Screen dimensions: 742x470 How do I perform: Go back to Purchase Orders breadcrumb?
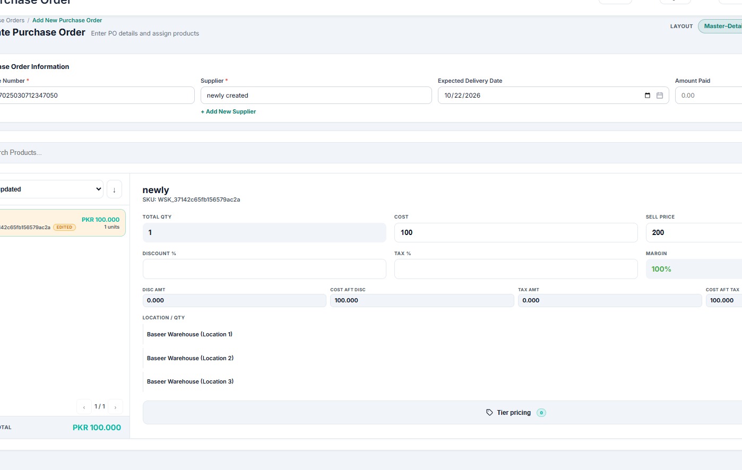coord(12,20)
